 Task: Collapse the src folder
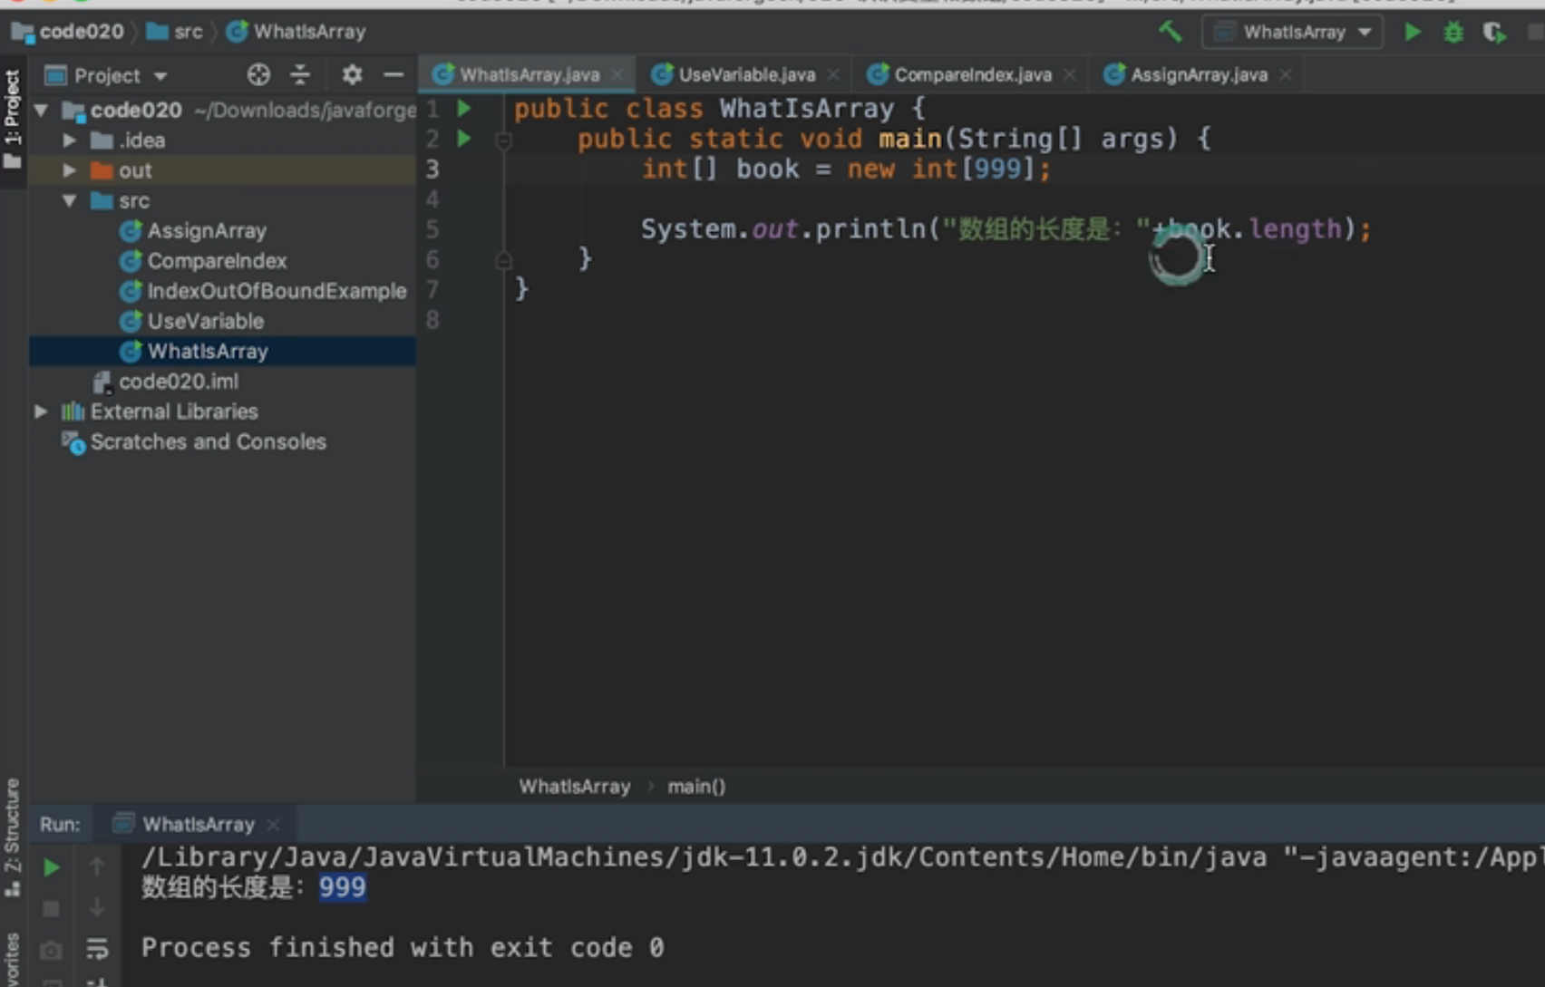[69, 200]
